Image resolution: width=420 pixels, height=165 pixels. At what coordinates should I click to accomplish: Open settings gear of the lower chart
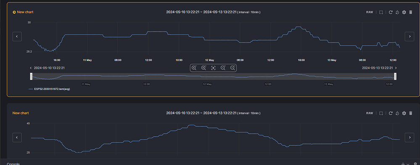click(404, 113)
